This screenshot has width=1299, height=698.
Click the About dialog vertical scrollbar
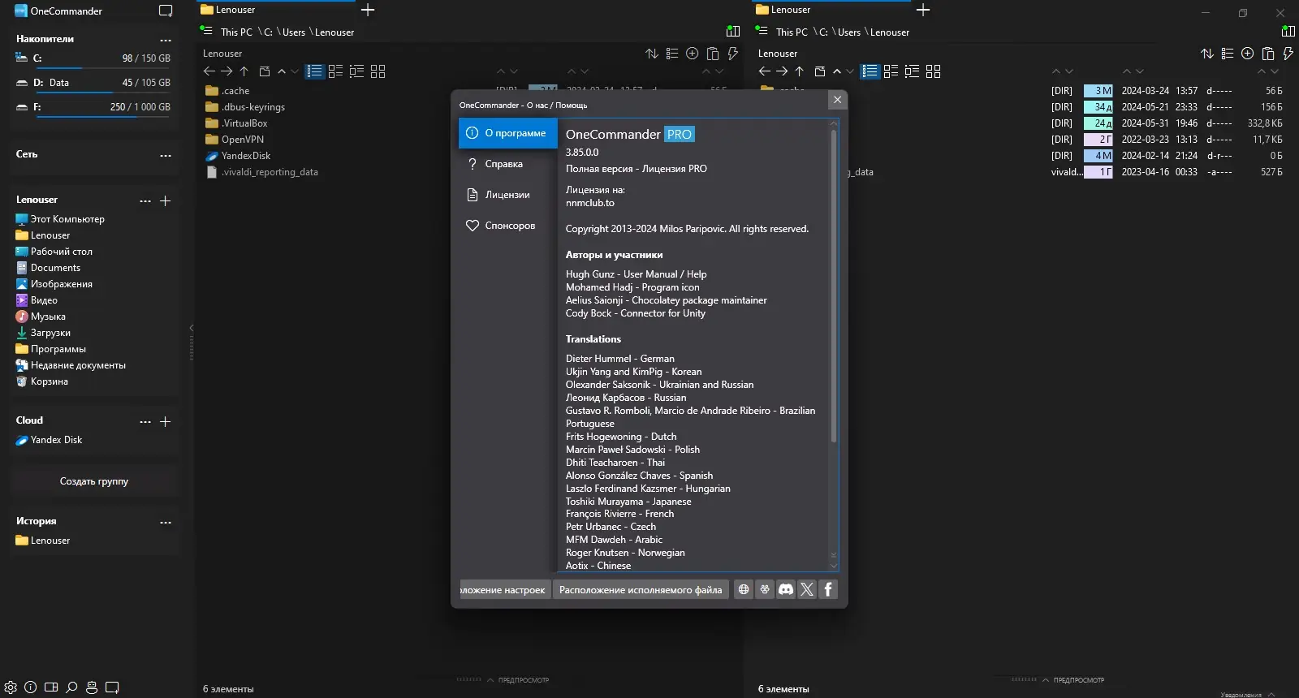[833, 286]
